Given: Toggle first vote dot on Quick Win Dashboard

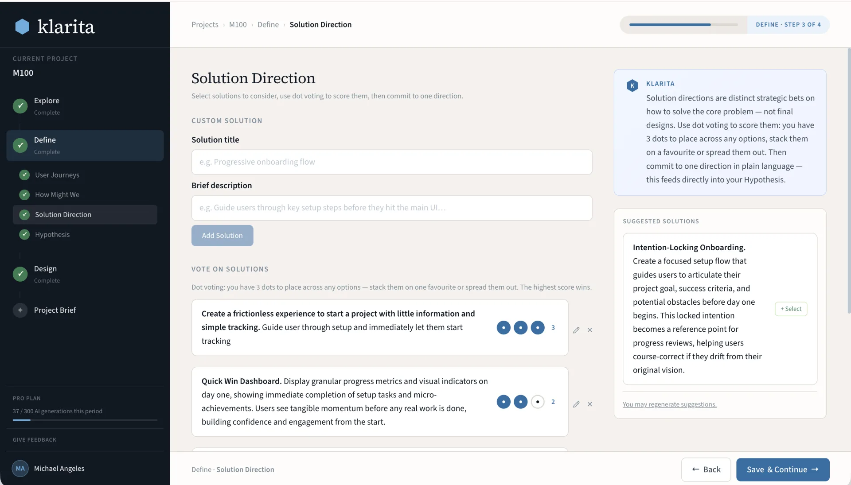Looking at the screenshot, I should [504, 402].
